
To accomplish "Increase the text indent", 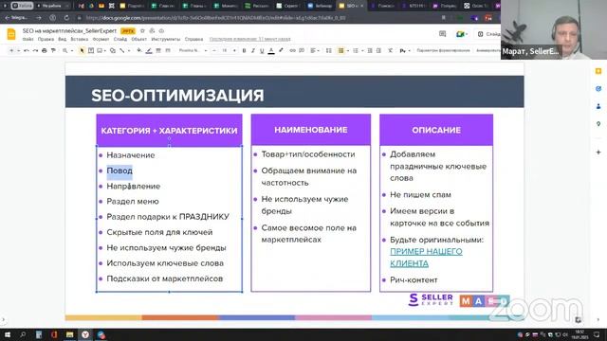I will 378,50.
